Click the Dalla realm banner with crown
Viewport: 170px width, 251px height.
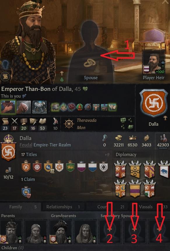pyautogui.click(x=8, y=148)
